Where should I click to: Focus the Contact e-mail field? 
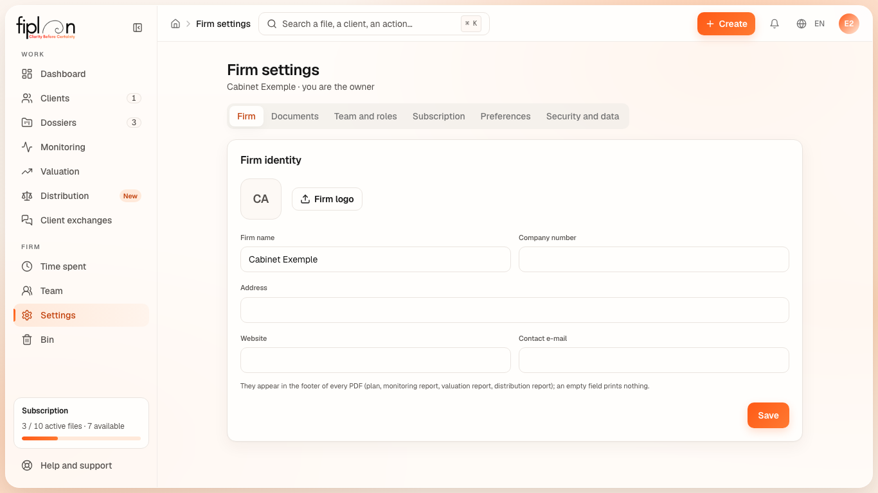(654, 360)
